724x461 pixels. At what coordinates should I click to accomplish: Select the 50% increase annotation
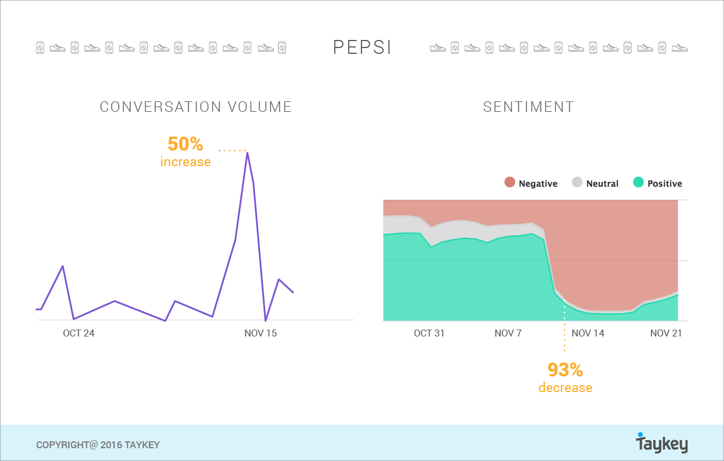(x=185, y=152)
